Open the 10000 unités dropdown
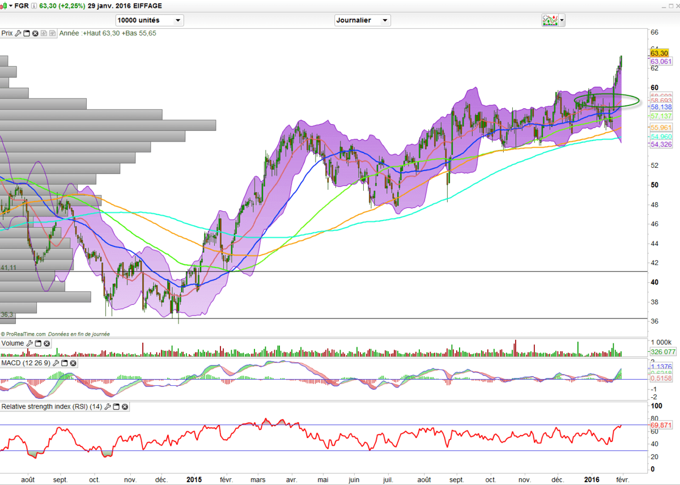 150,20
